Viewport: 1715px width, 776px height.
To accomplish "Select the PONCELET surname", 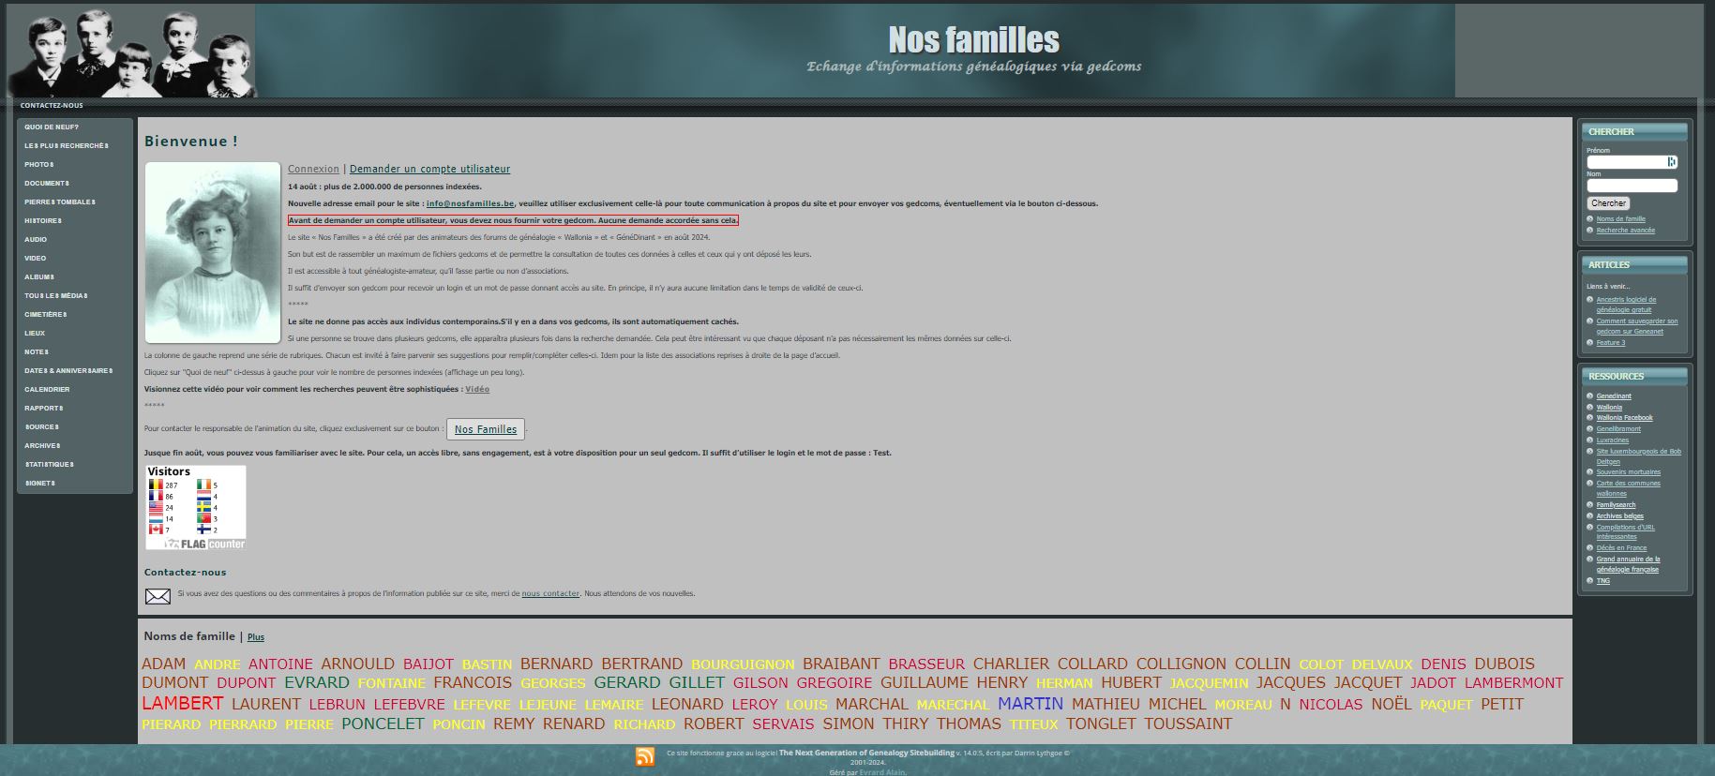I will point(383,724).
